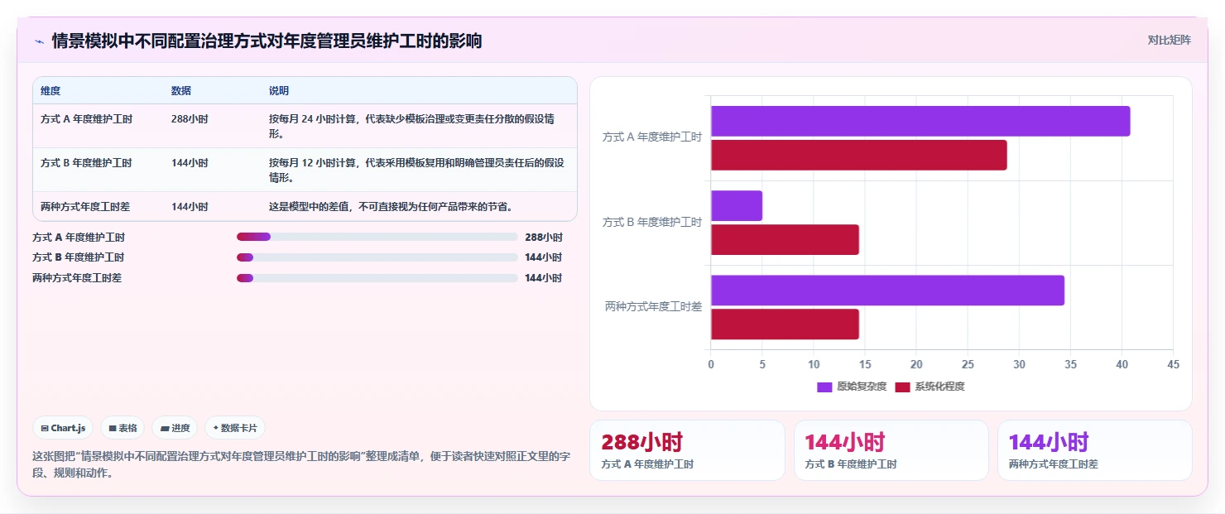Click the red bar for 方式 A in chart
The image size is (1225, 514).
(859, 155)
